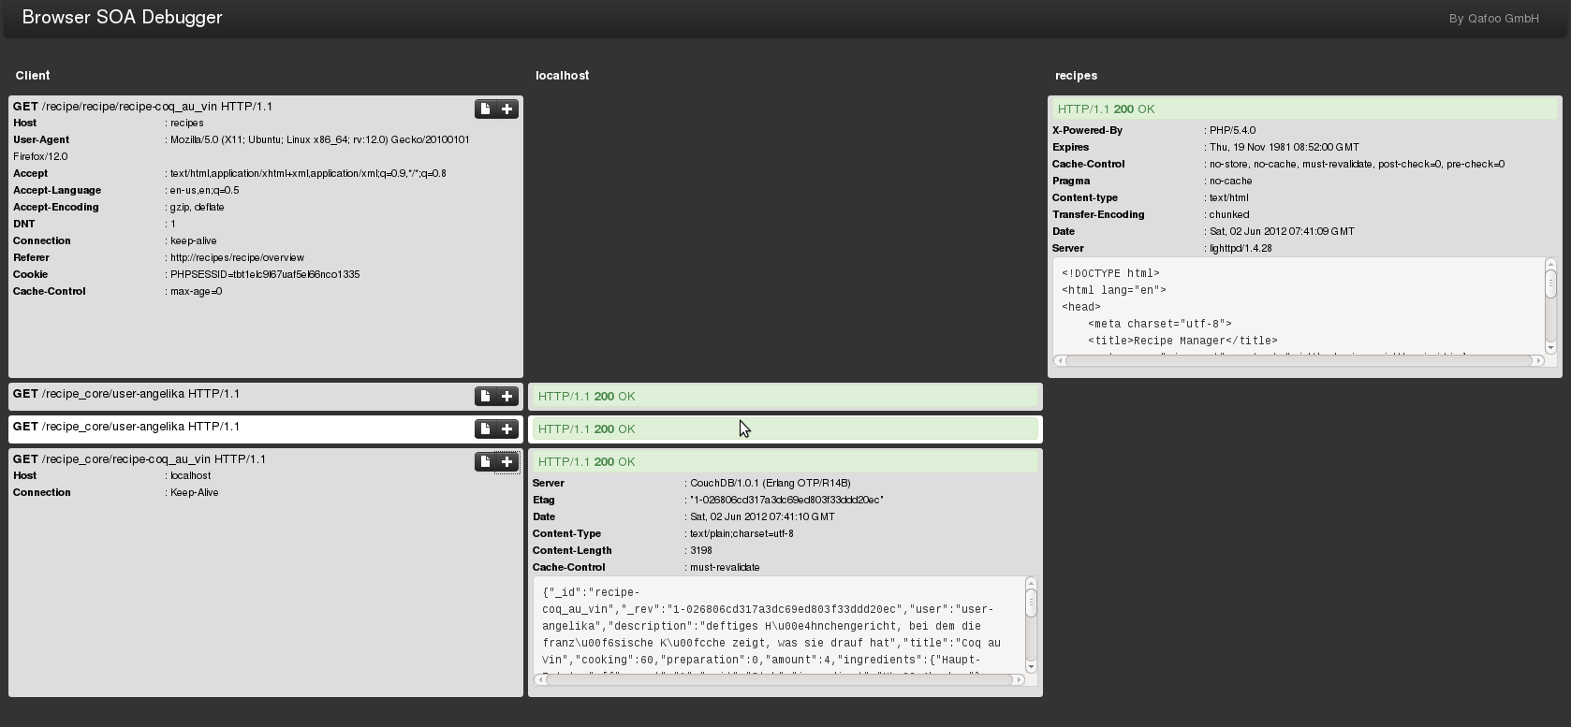The width and height of the screenshot is (1571, 727).
Task: Open the By Qafoo GmbH link
Action: click(x=1493, y=19)
